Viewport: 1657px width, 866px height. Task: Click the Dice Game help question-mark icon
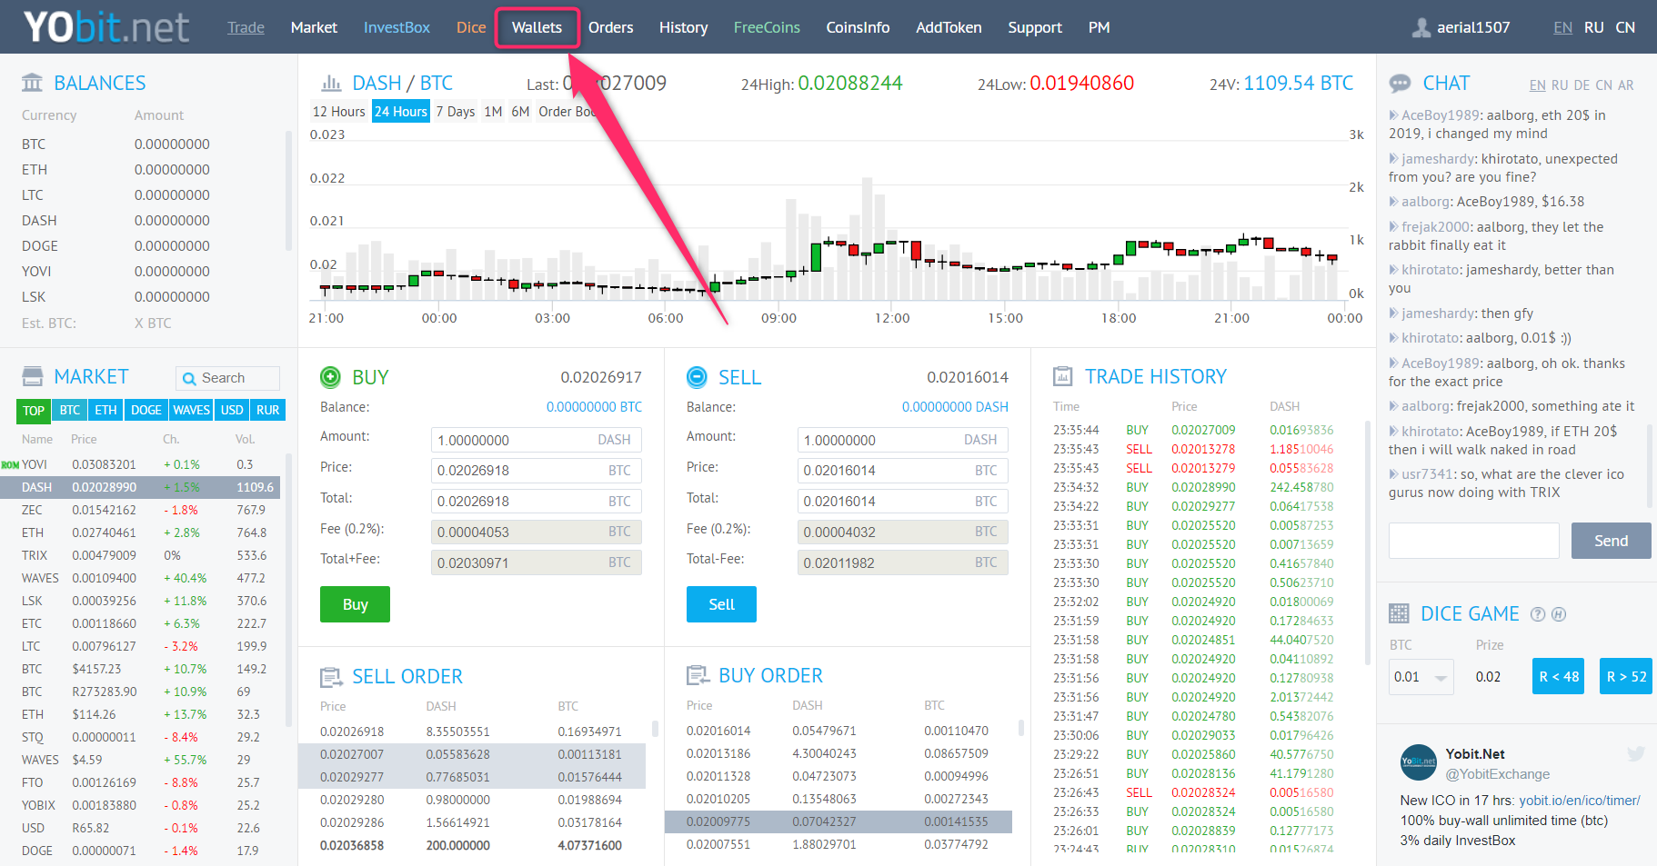pos(1537,614)
